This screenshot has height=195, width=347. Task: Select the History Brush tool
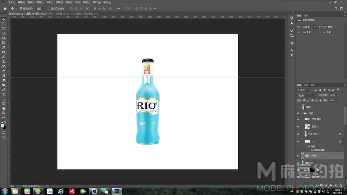point(3,66)
